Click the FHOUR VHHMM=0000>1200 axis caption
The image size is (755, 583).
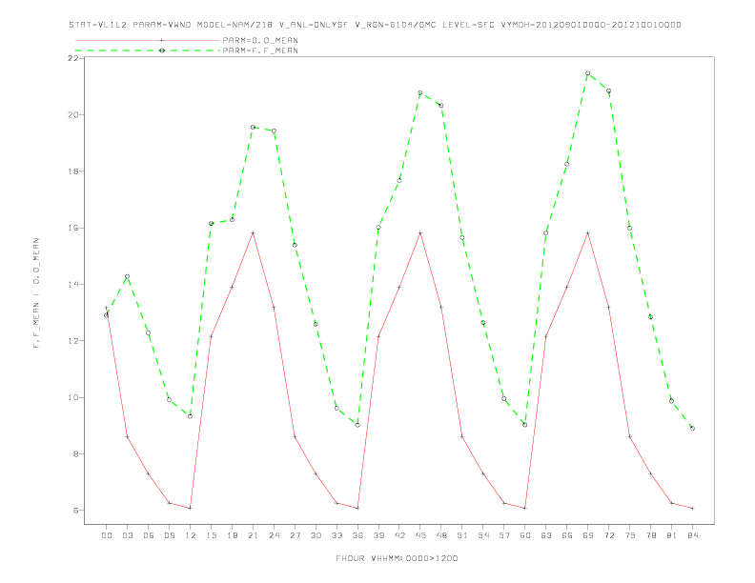[397, 558]
